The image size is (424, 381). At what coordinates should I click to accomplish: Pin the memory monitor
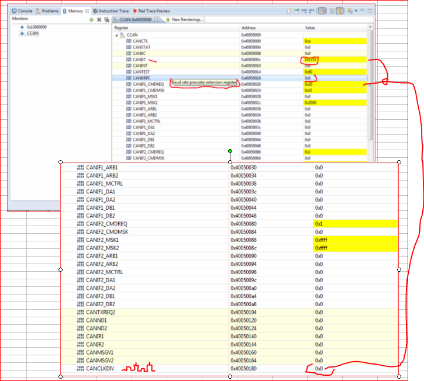click(x=297, y=11)
